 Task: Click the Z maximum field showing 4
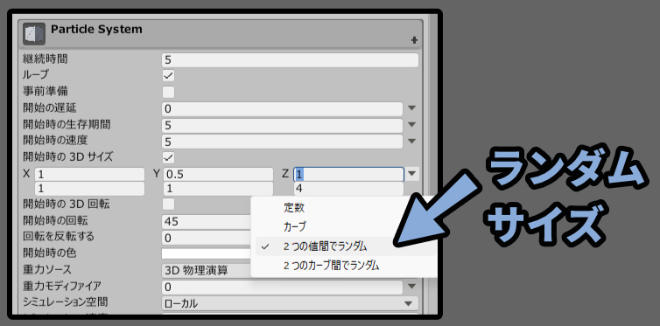tap(348, 189)
